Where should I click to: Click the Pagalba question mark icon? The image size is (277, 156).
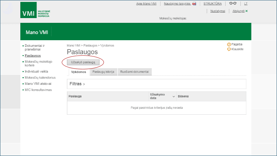click(x=229, y=44)
